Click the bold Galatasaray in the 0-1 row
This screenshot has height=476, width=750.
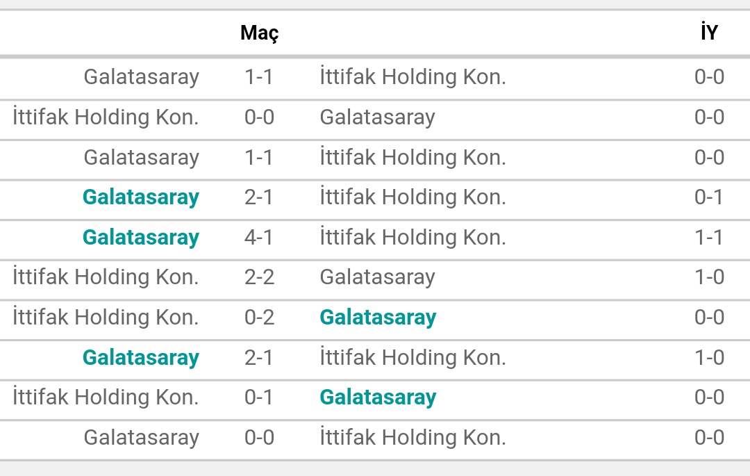(x=378, y=397)
